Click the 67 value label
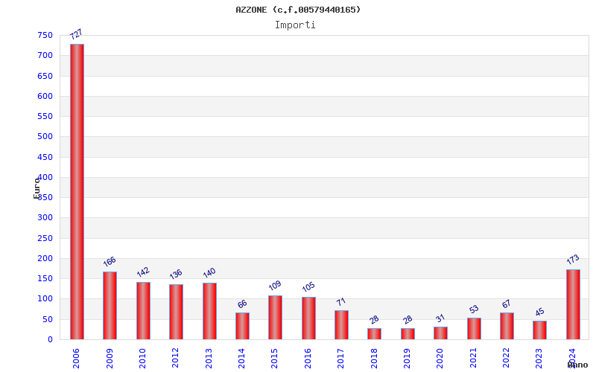 coord(507,304)
